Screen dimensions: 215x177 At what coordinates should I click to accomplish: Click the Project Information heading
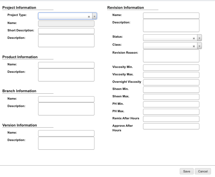click(x=19, y=8)
